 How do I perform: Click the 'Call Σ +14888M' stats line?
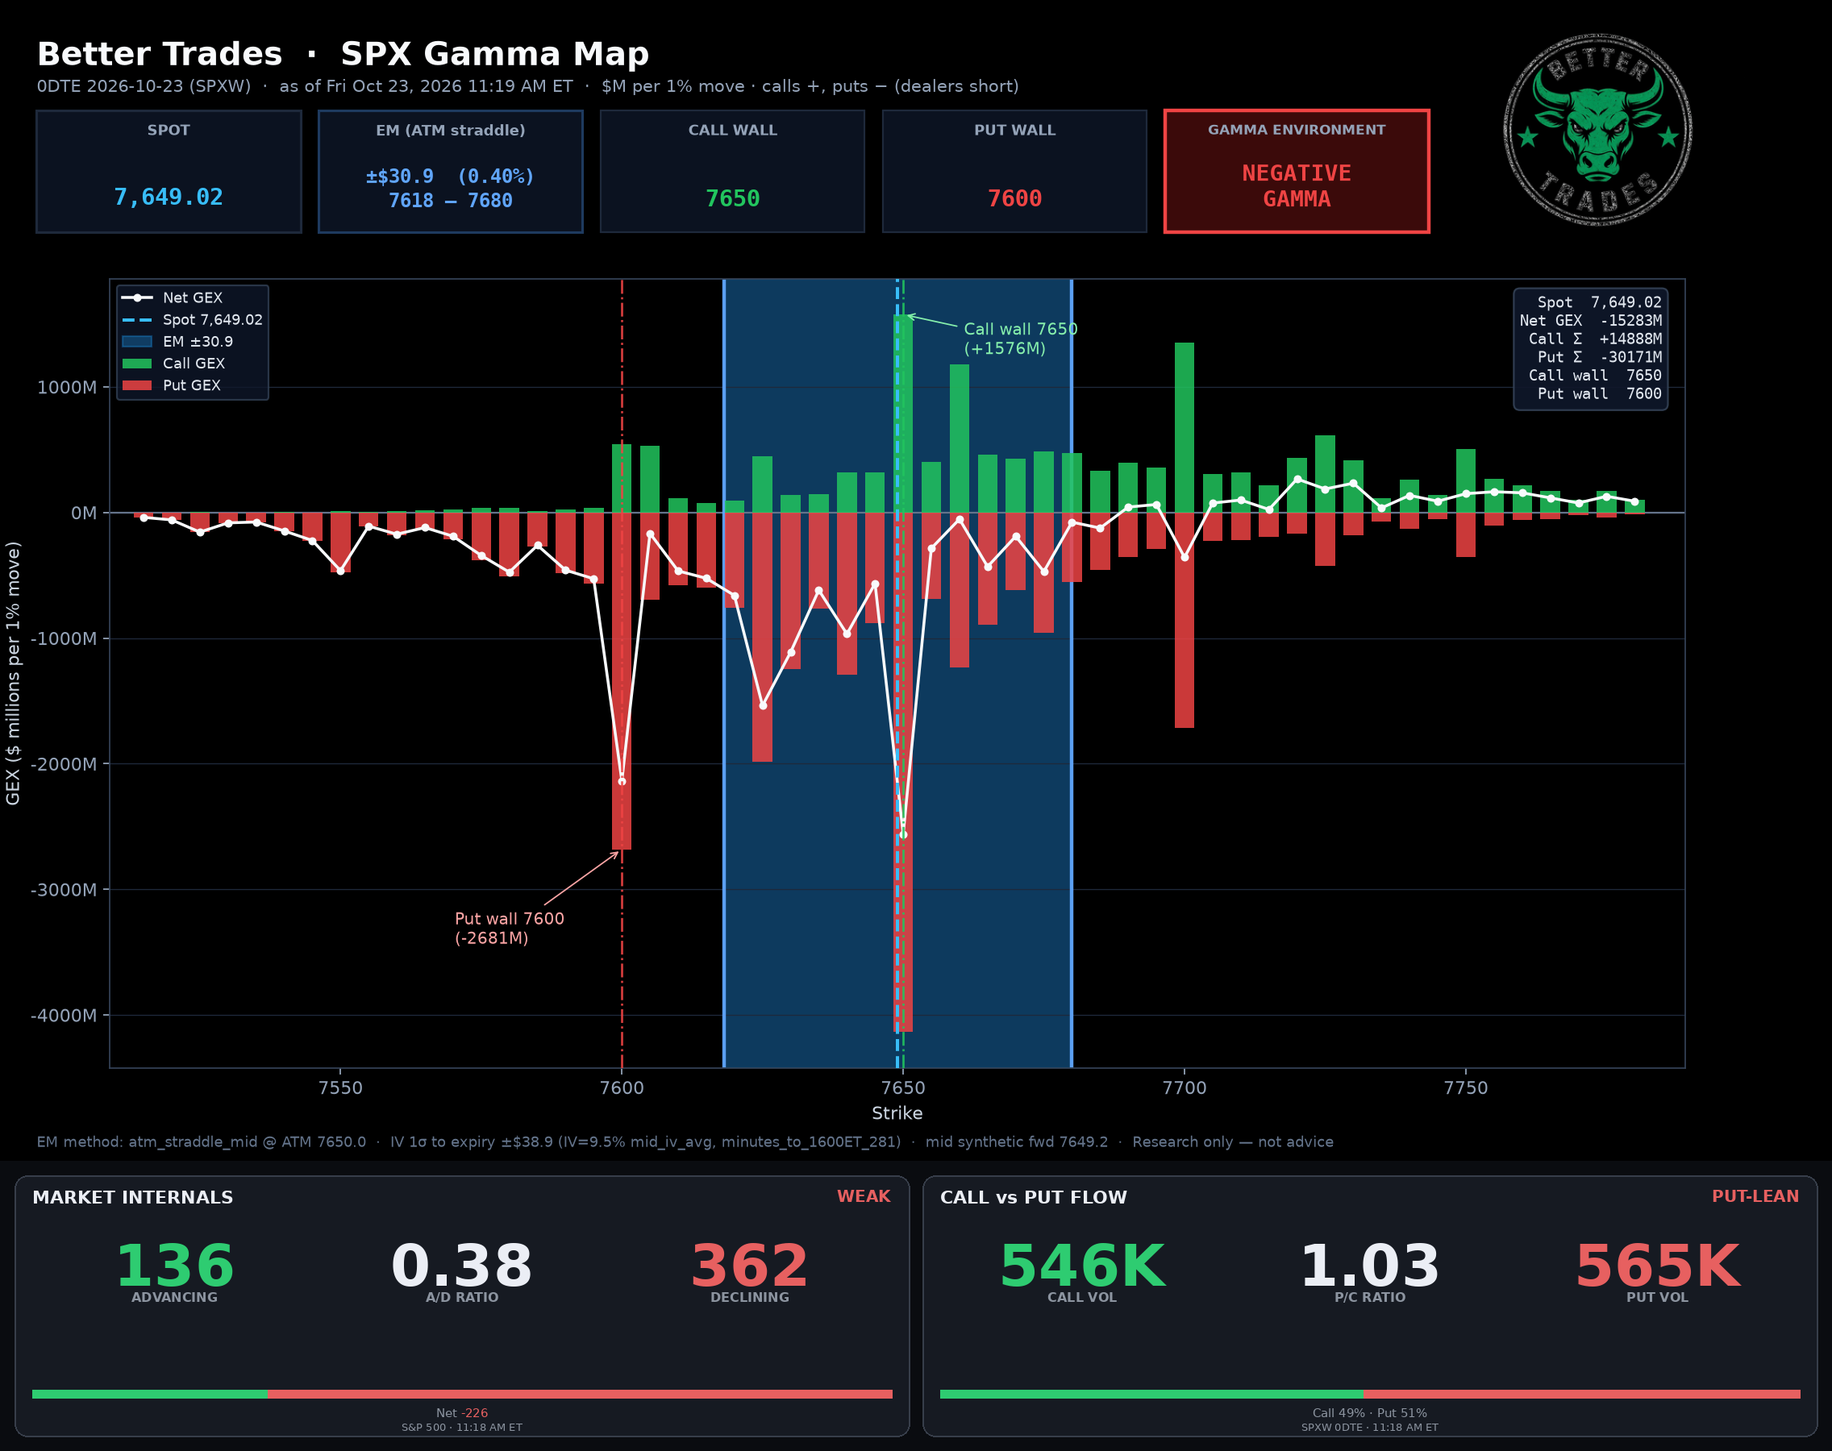pos(1595,339)
